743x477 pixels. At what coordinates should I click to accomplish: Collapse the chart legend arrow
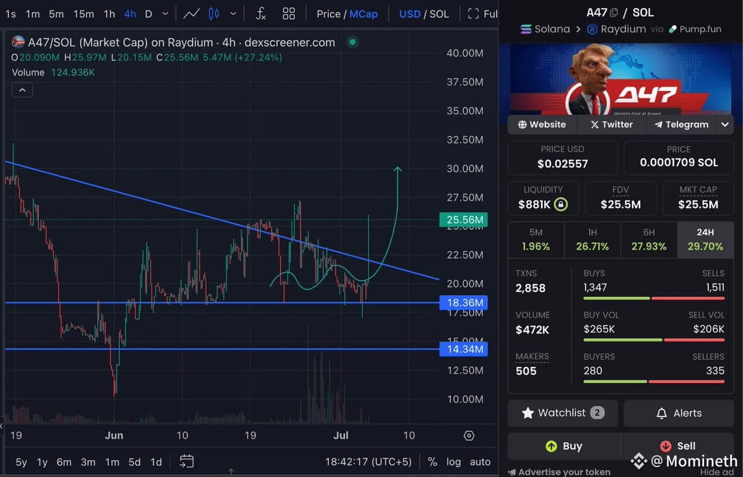click(22, 90)
